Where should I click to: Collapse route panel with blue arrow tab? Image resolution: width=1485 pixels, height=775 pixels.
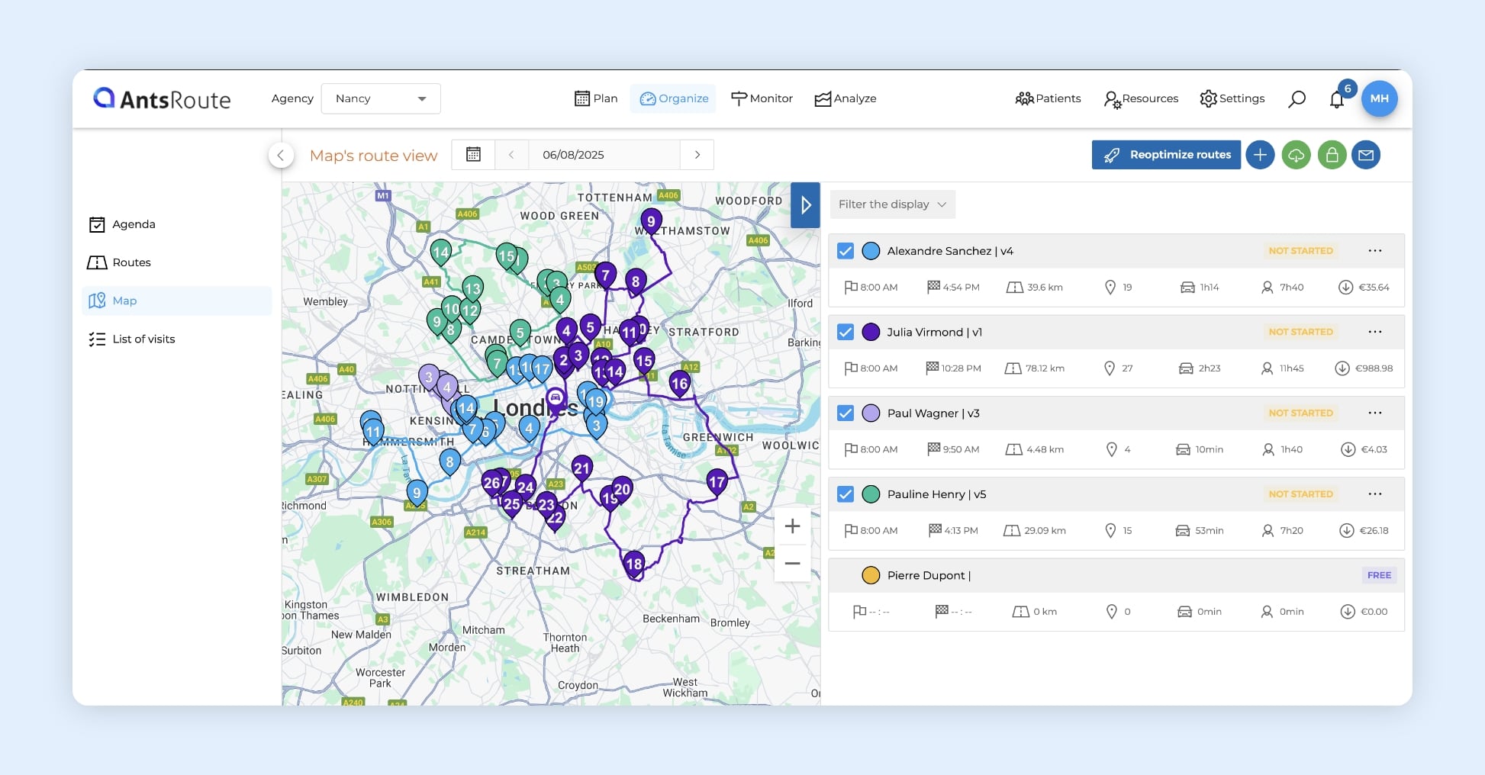point(805,204)
